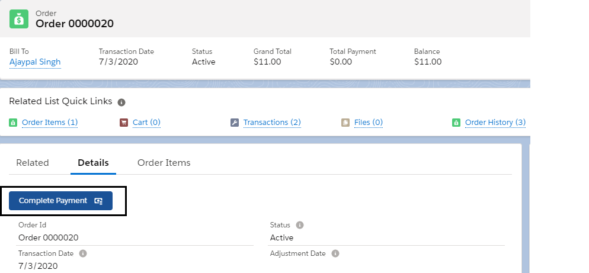This screenshot has height=273, width=589.
Task: Switch to the Related tab
Action: click(33, 163)
